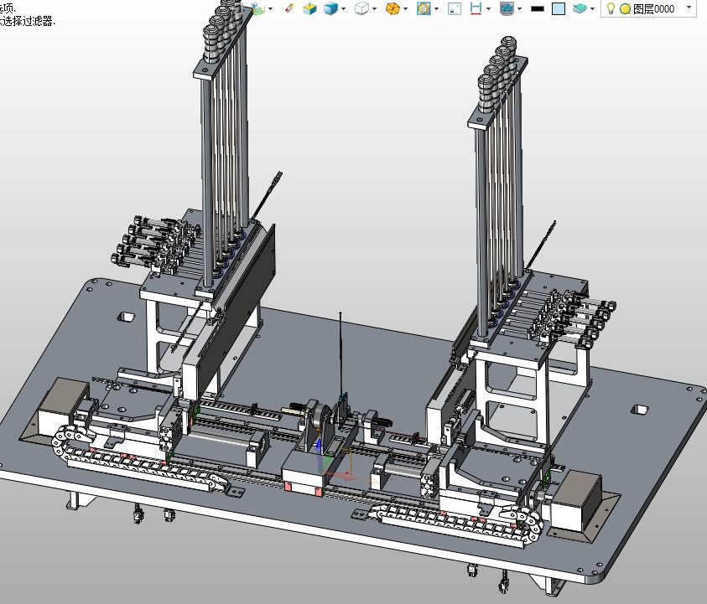Click the black line color swatch
Viewport: 707px width, 604px height.
tap(538, 8)
